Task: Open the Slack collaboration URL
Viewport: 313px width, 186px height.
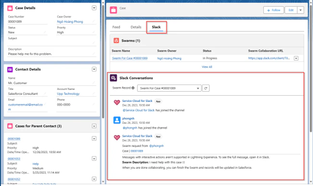Action: (269, 58)
